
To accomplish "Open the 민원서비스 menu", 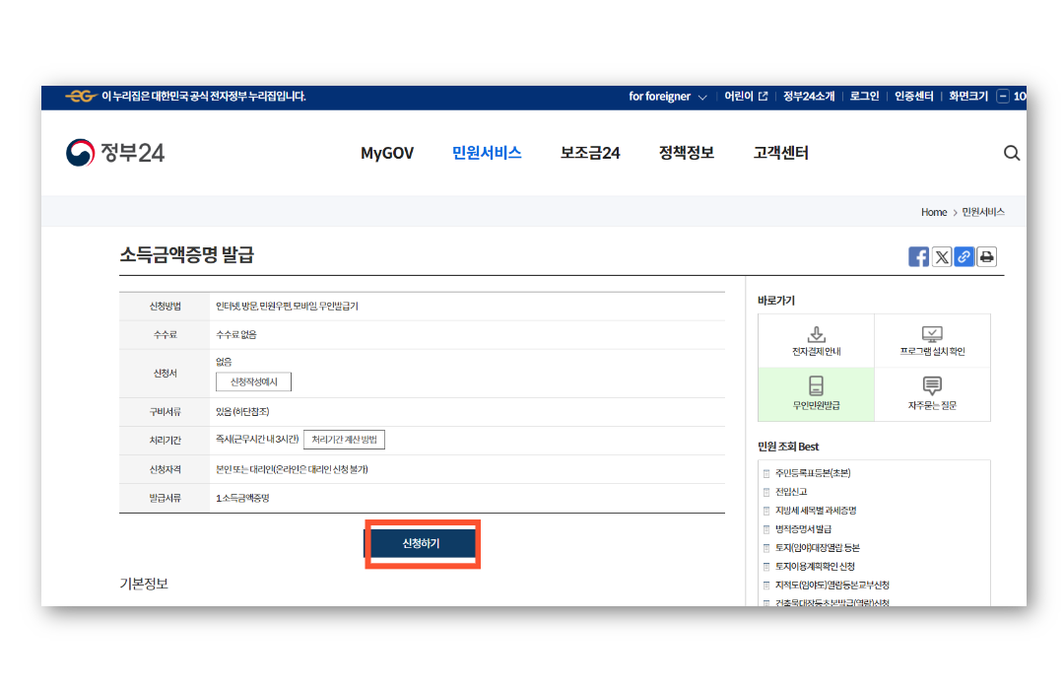I will point(487,153).
